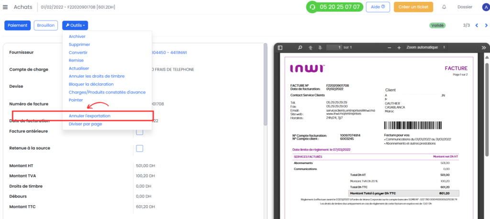
Task: Choose Diviser par page in the menu
Action: 85,124
